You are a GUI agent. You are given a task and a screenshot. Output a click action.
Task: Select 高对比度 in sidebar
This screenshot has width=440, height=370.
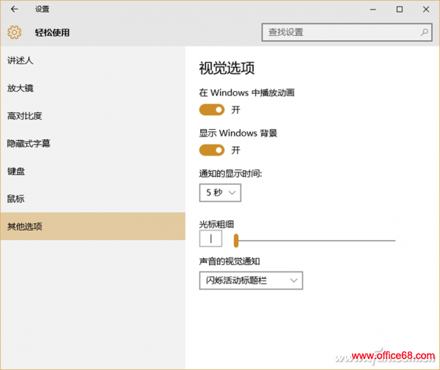[92, 116]
